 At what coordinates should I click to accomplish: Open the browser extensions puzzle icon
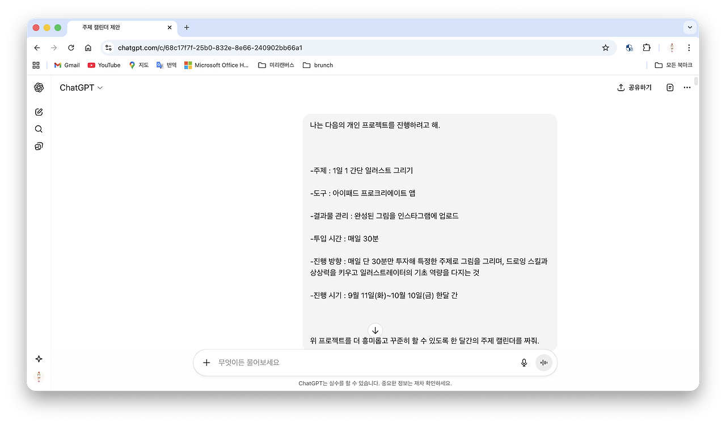pos(647,48)
